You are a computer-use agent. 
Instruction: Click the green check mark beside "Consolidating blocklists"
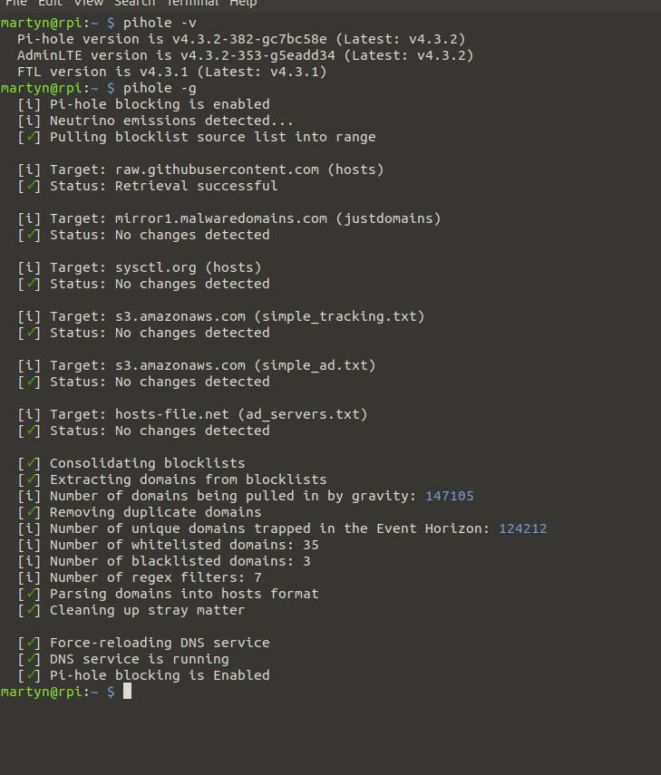click(34, 463)
